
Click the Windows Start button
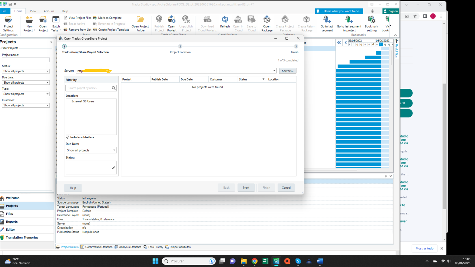(155, 261)
